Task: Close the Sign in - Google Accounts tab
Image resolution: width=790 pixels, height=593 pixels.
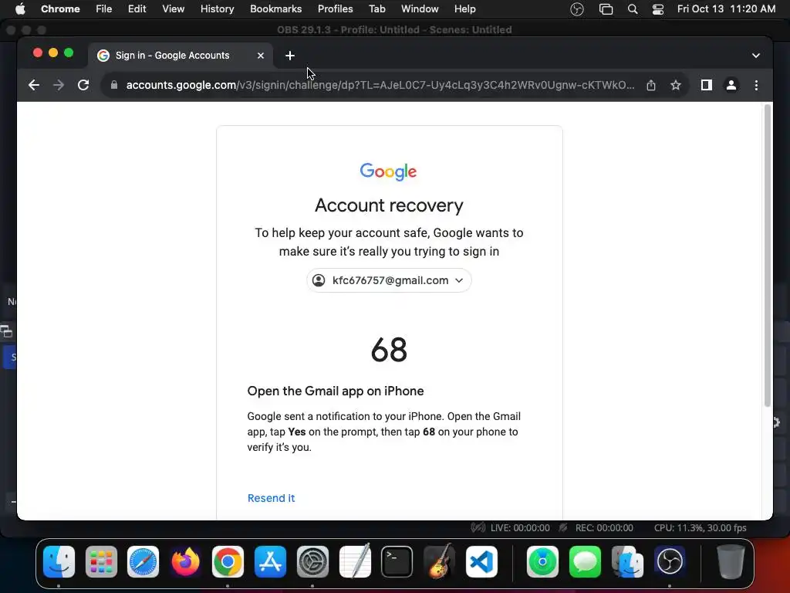Action: pyautogui.click(x=261, y=56)
